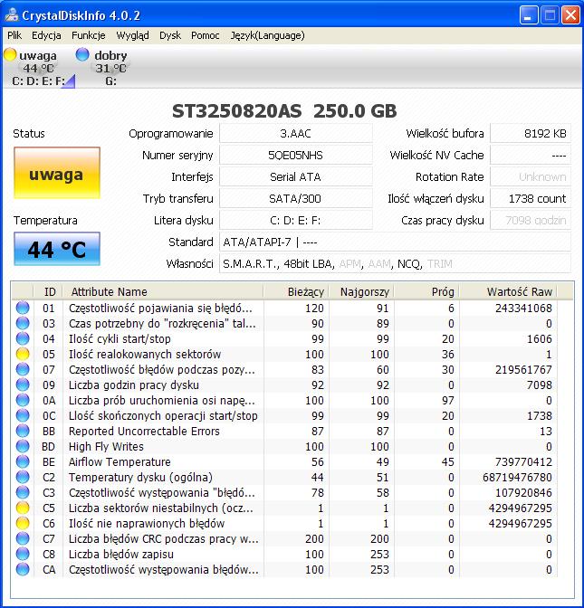Click the Unknown rotation rate field
Image resolution: width=584 pixels, height=608 pixels.
point(531,177)
